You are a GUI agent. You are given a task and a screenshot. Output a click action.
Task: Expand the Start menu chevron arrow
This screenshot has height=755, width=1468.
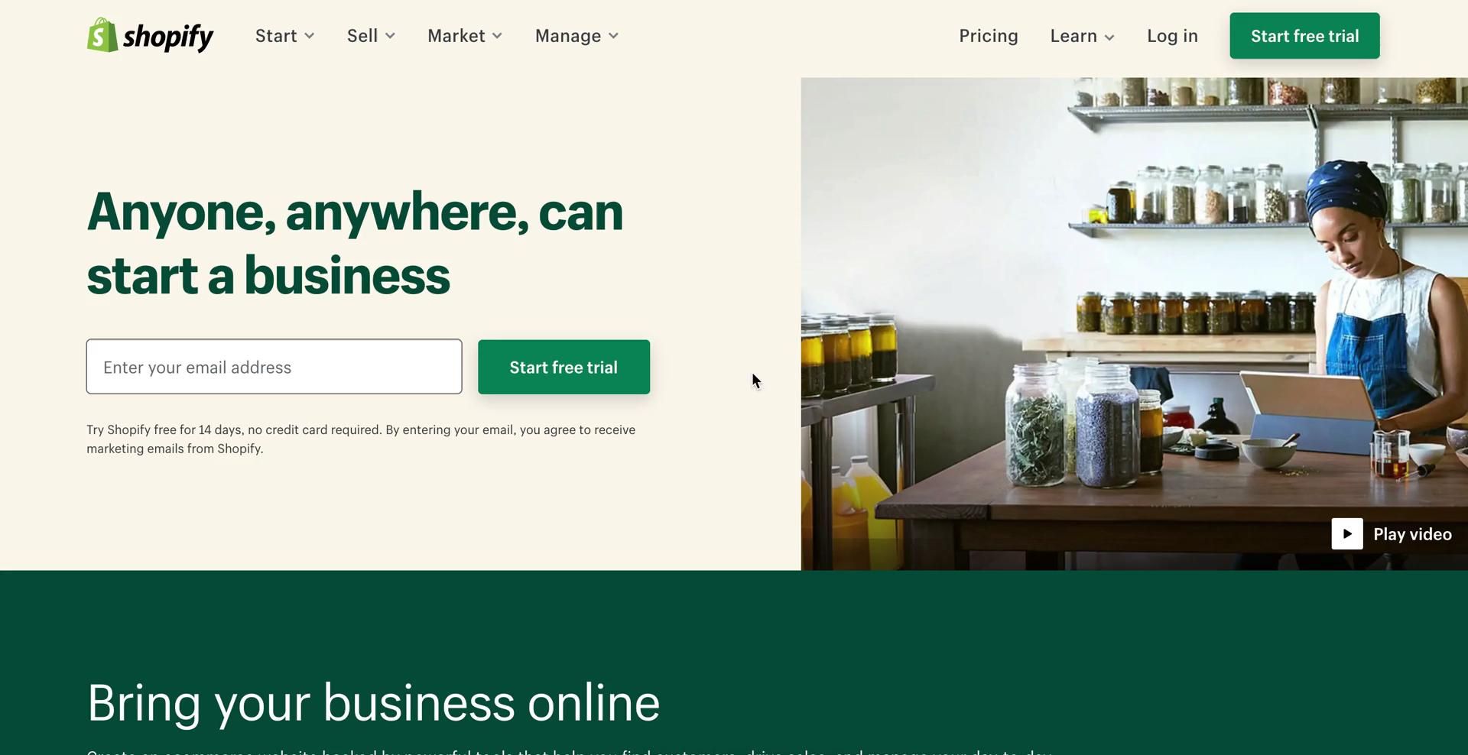(310, 36)
